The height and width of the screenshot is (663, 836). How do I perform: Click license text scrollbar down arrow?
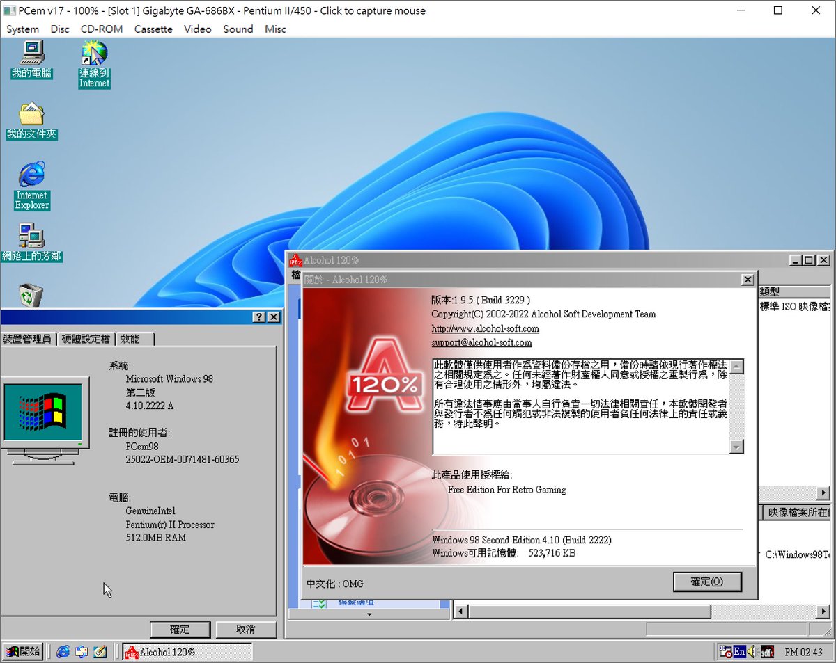tap(736, 447)
